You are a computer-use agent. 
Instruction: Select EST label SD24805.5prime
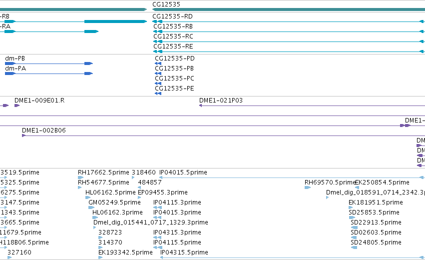pos(376,243)
